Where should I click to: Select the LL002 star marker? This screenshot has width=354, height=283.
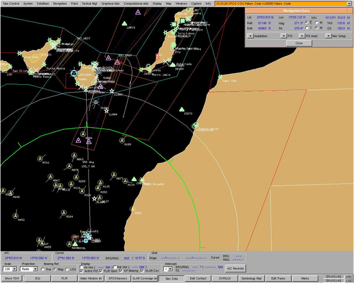(x=112, y=91)
